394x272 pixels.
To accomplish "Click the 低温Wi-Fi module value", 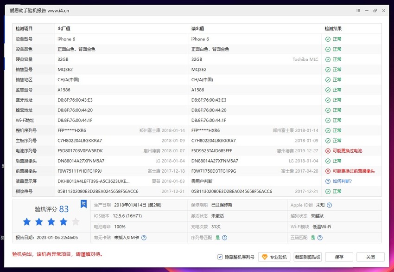I will point(322,227).
